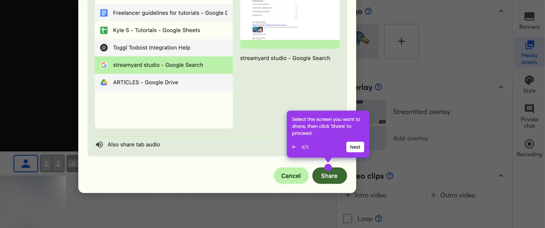The height and width of the screenshot is (228, 545).
Task: Open help icon next to Video clips
Action: pyautogui.click(x=390, y=176)
